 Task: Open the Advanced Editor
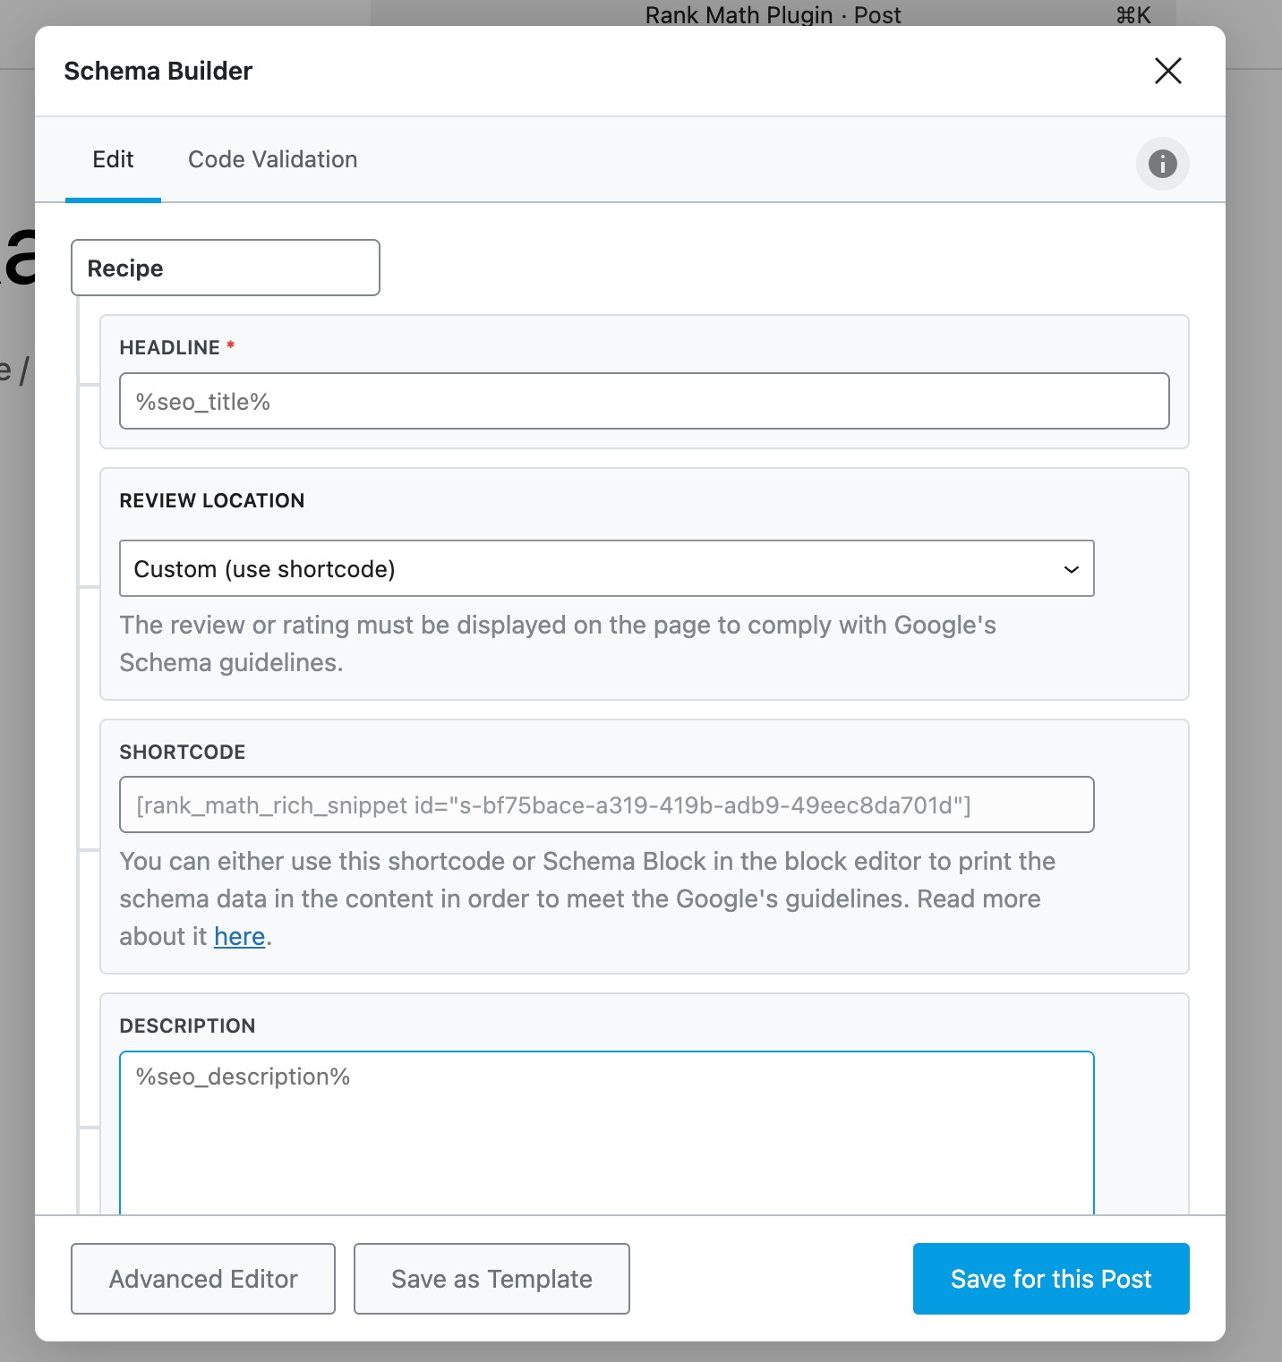click(203, 1279)
